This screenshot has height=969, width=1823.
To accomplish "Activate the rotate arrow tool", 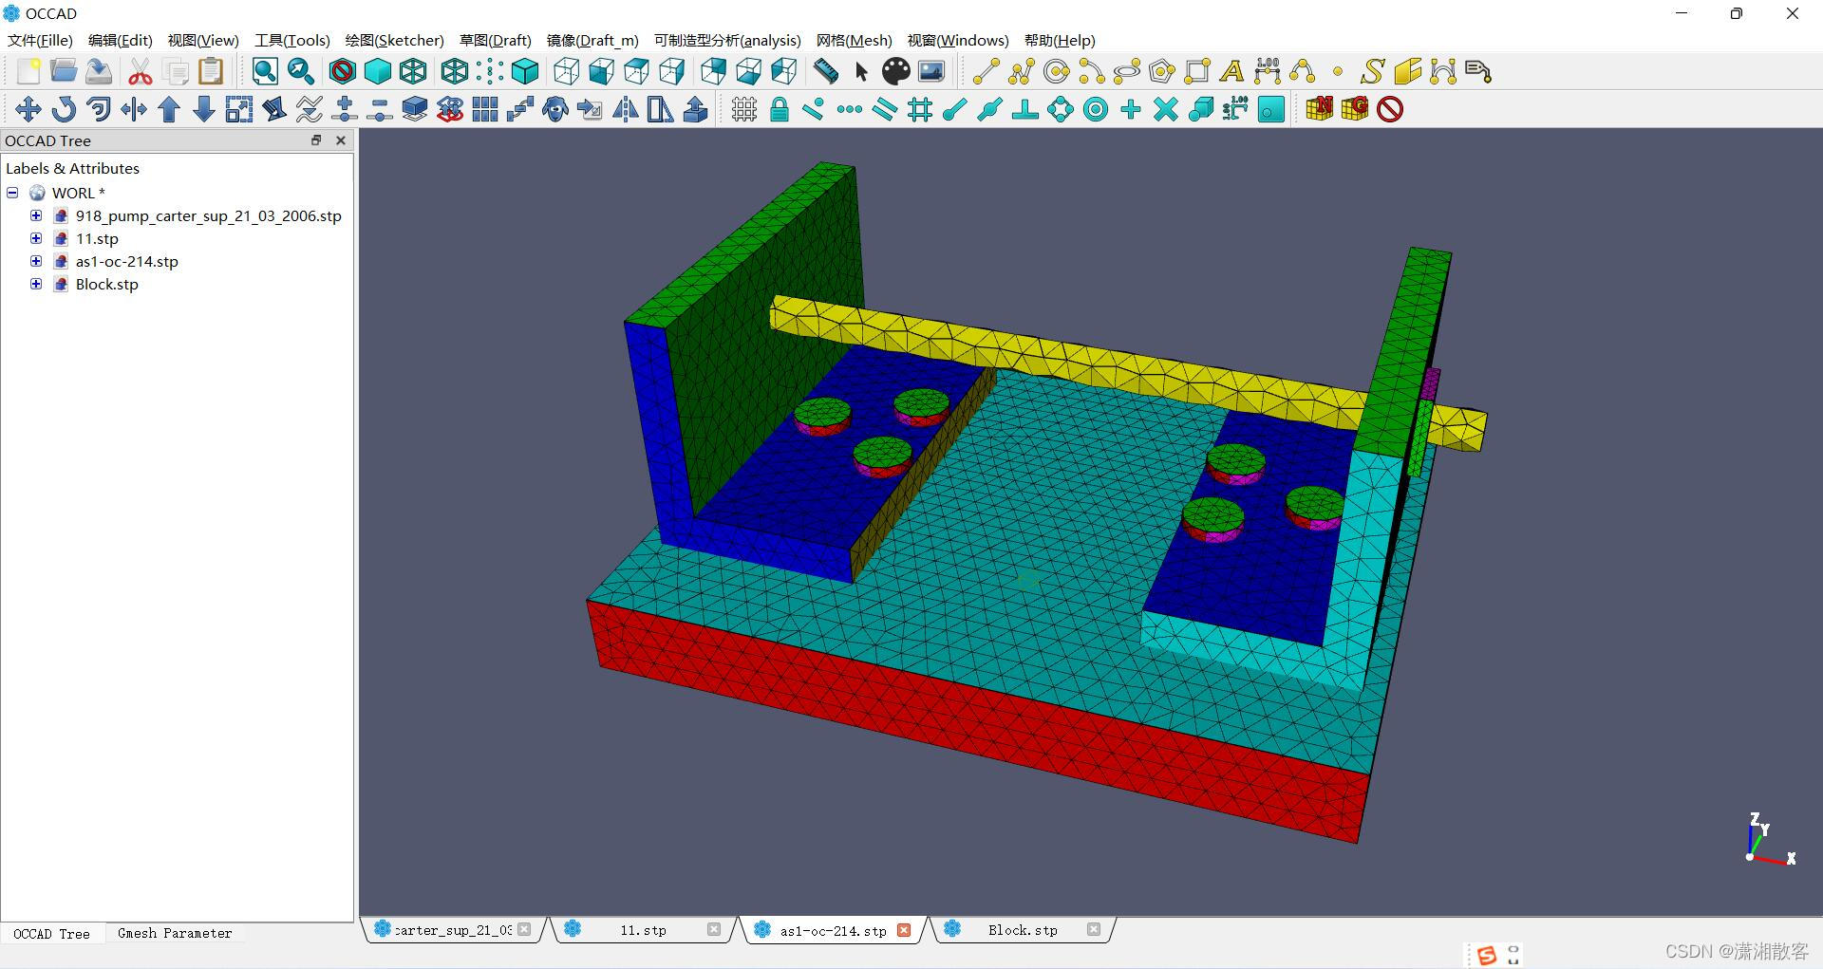I will click(64, 109).
